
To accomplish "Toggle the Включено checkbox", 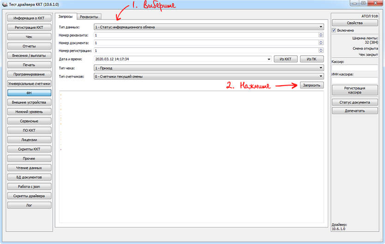I will click(335, 30).
